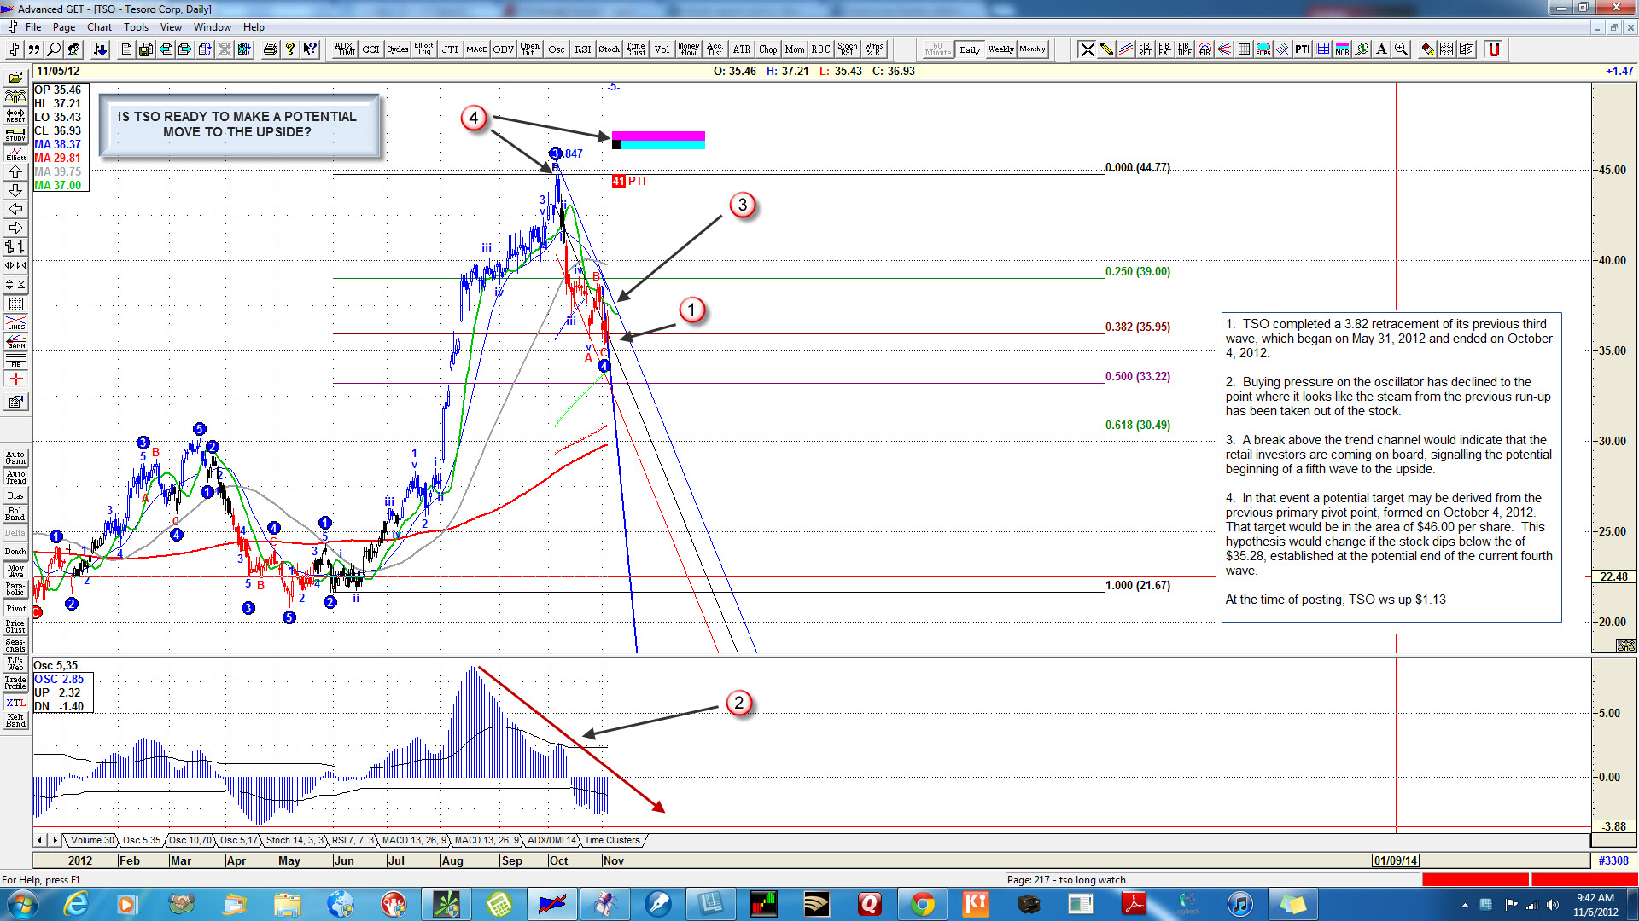This screenshot has width=1639, height=921.
Task: Switch chart to Weekly timeframe
Action: pos(1000,49)
